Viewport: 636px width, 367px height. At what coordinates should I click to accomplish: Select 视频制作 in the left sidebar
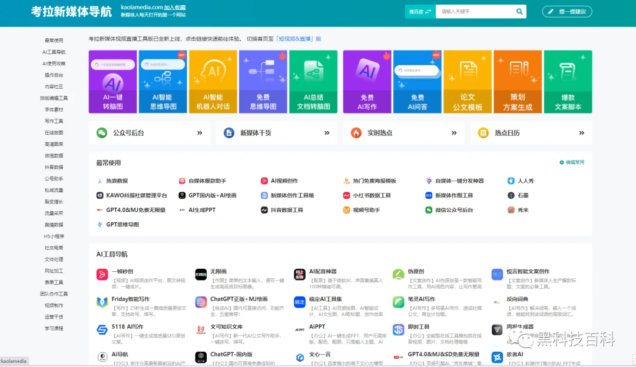tap(54, 305)
